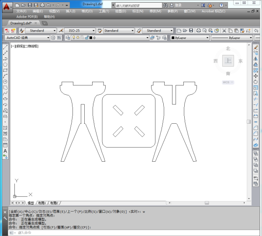The height and width of the screenshot is (236, 262).
Task: Select the Revision Cloud tool
Action: point(5,87)
